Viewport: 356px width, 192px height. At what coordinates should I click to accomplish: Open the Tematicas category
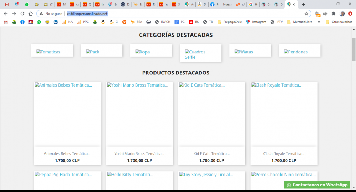52,51
